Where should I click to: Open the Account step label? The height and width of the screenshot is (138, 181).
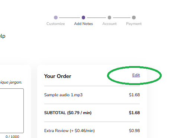(x=110, y=24)
